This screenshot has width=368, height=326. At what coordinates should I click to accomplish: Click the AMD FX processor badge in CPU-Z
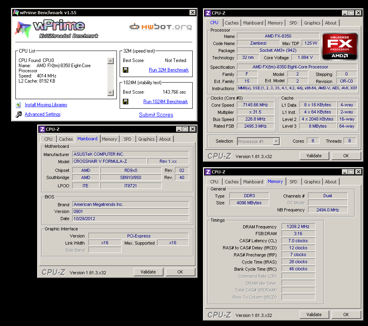click(x=340, y=47)
